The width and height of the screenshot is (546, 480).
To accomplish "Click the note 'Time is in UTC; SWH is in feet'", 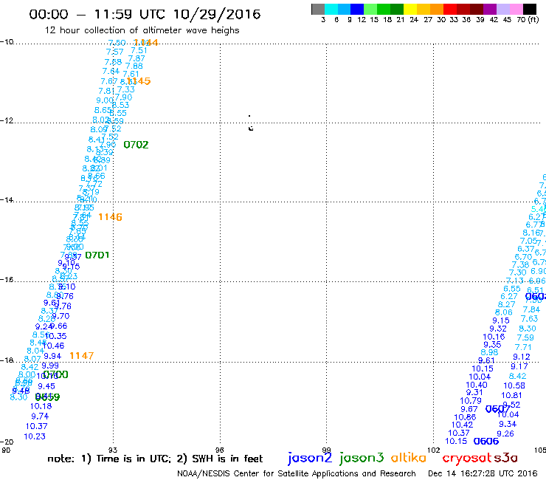I will pos(155,459).
